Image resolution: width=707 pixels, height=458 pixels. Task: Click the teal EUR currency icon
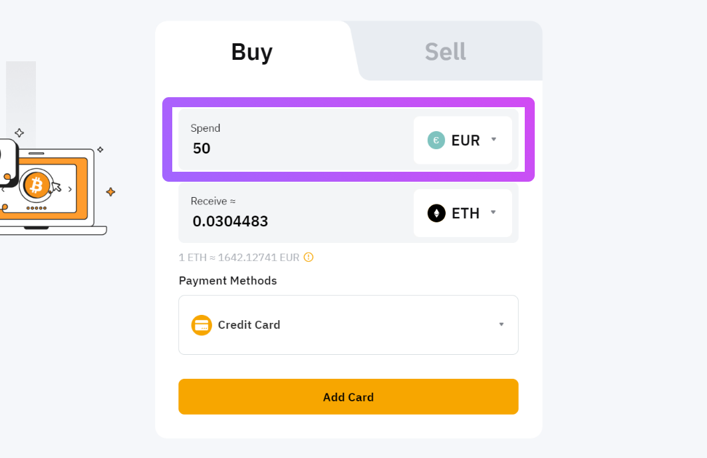click(436, 140)
